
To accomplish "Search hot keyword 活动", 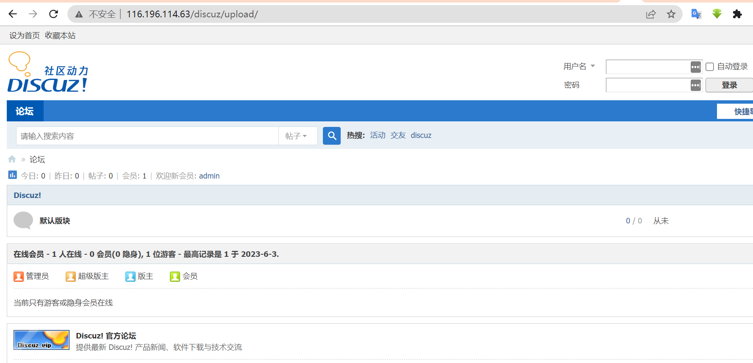I will click(378, 135).
